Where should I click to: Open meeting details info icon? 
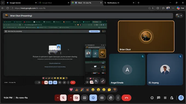point(152,98)
